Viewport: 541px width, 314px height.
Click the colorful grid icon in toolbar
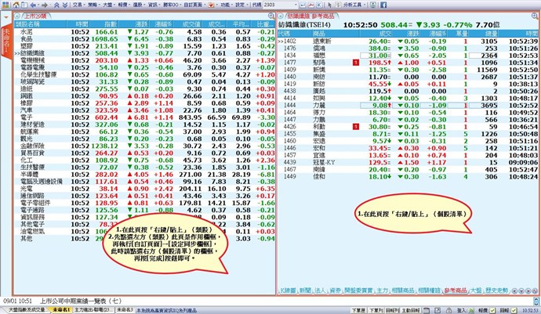[x=5, y=5]
